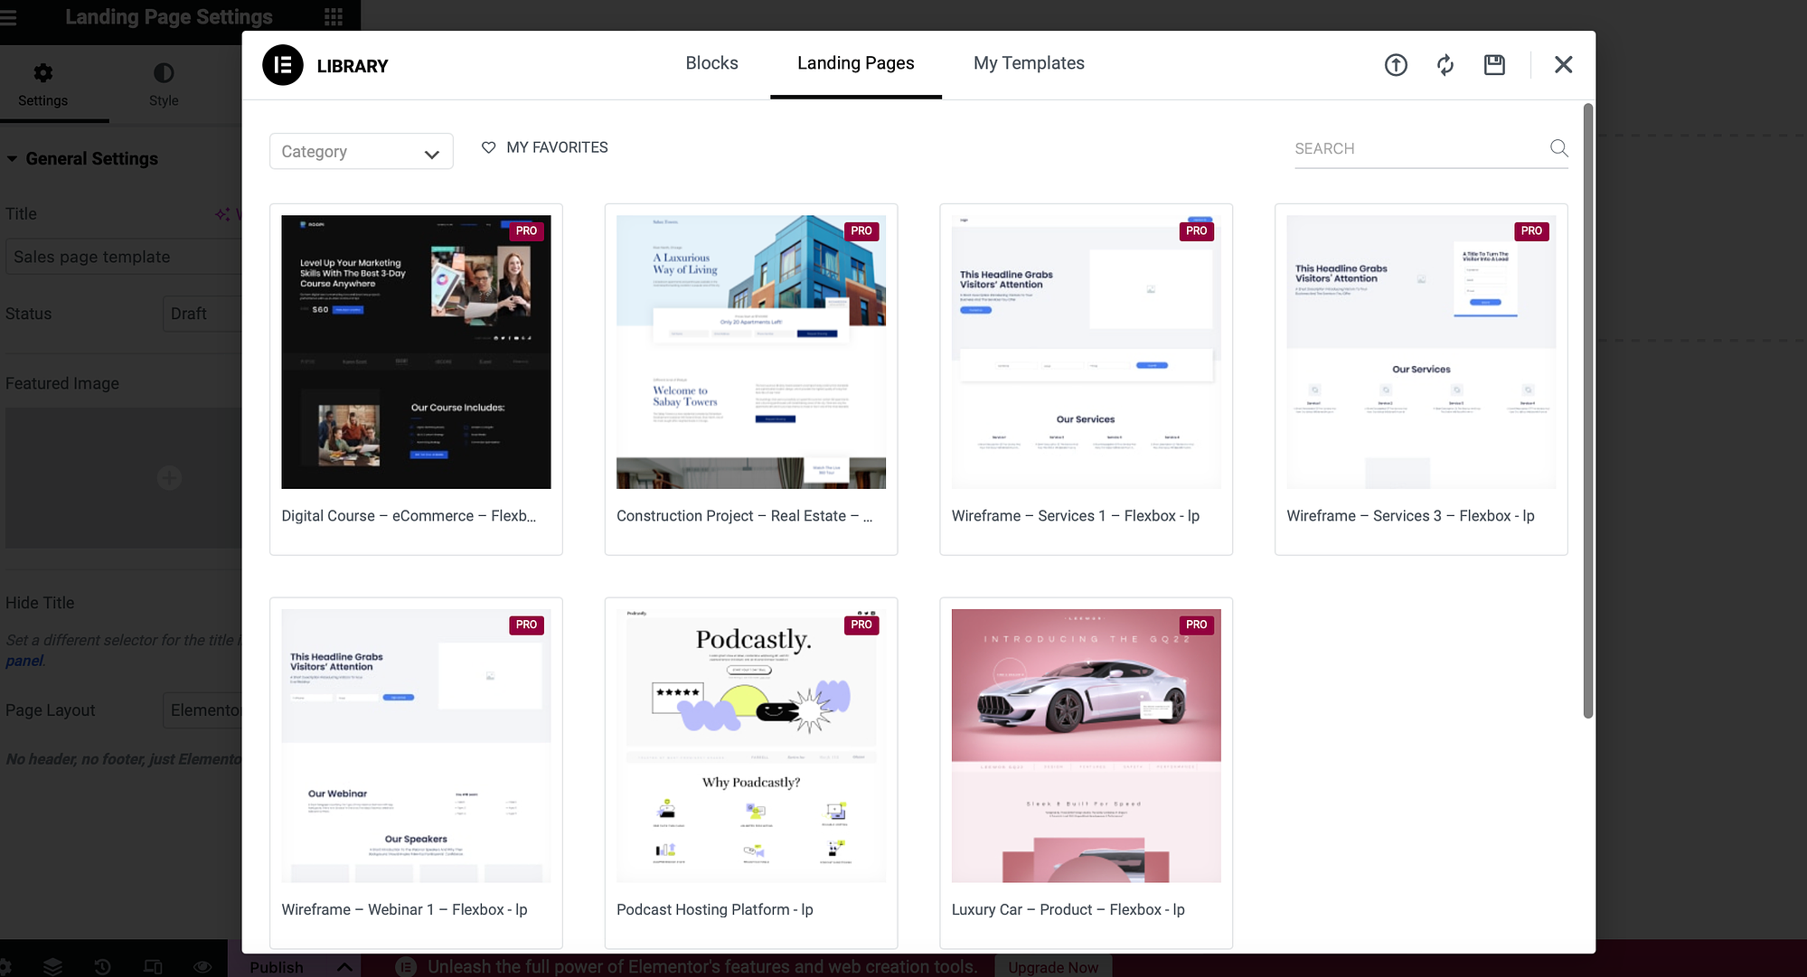Open Page Layout selector dropdown
Viewport: 1807px width, 977px height.
click(204, 709)
